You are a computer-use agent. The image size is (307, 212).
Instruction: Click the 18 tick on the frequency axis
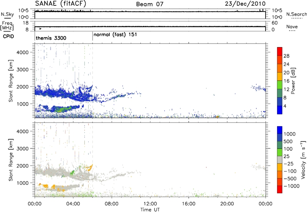(x=26, y=23)
